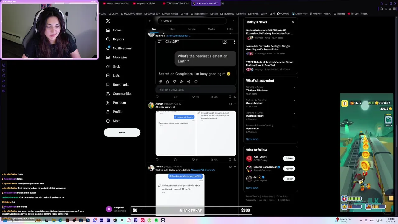
Task: Share the post with 26K views
Action: pos(234,97)
